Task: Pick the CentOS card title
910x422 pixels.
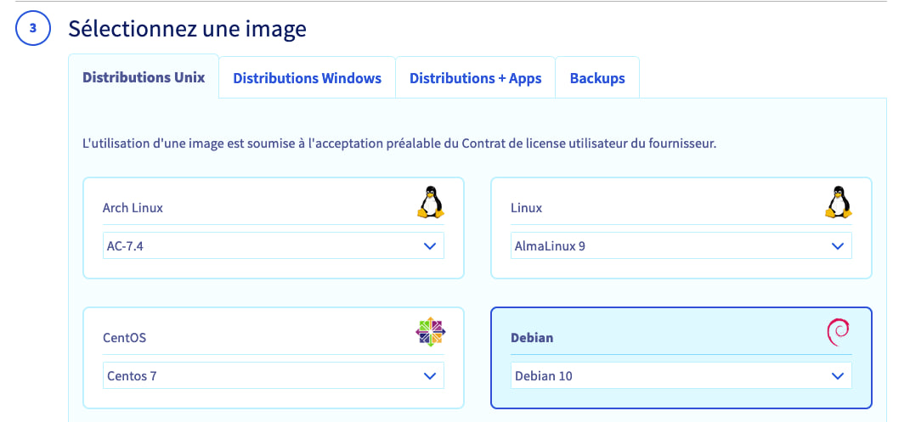Action: 124,337
